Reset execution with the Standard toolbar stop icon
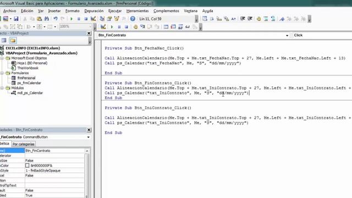352x198 pixels. point(86,19)
